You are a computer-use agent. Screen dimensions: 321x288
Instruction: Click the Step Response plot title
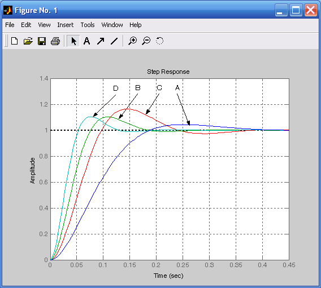point(168,72)
